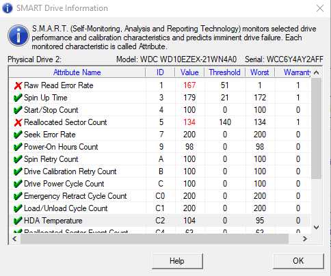
Task: Click green check beside Power-On Hours Count
Action: [x=18, y=147]
